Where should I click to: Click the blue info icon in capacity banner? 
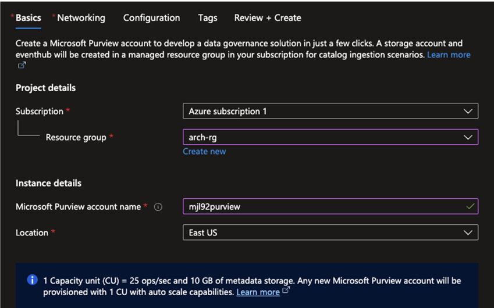coord(33,280)
